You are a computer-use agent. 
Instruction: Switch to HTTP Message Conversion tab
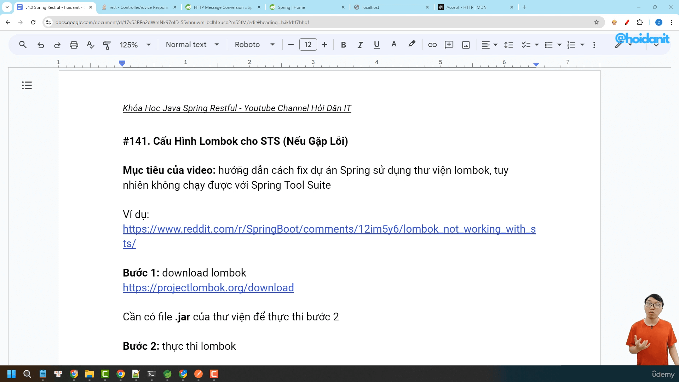223,7
